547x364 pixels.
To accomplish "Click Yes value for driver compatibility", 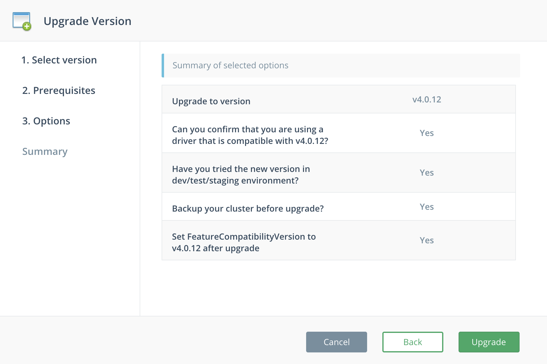I will tap(427, 133).
